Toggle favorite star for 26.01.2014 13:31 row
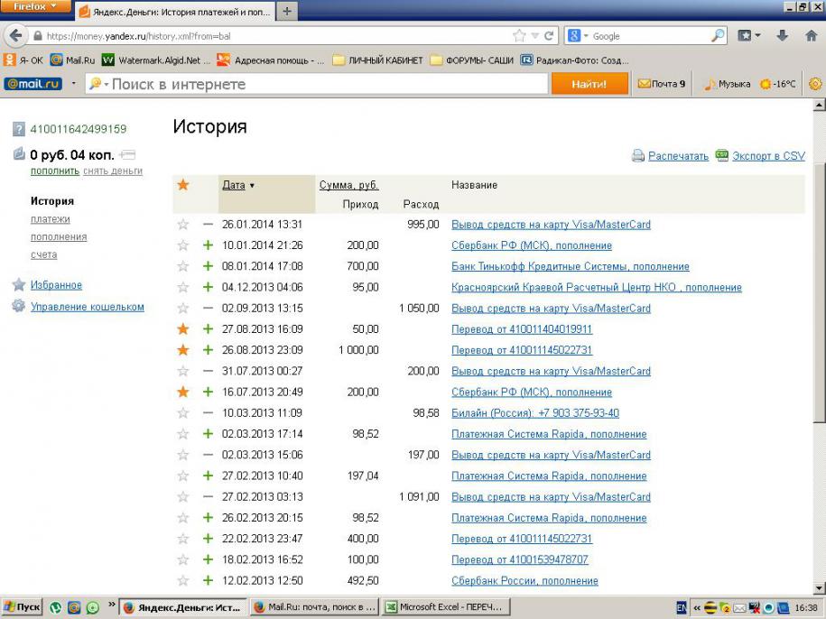826x619 pixels. 183,225
